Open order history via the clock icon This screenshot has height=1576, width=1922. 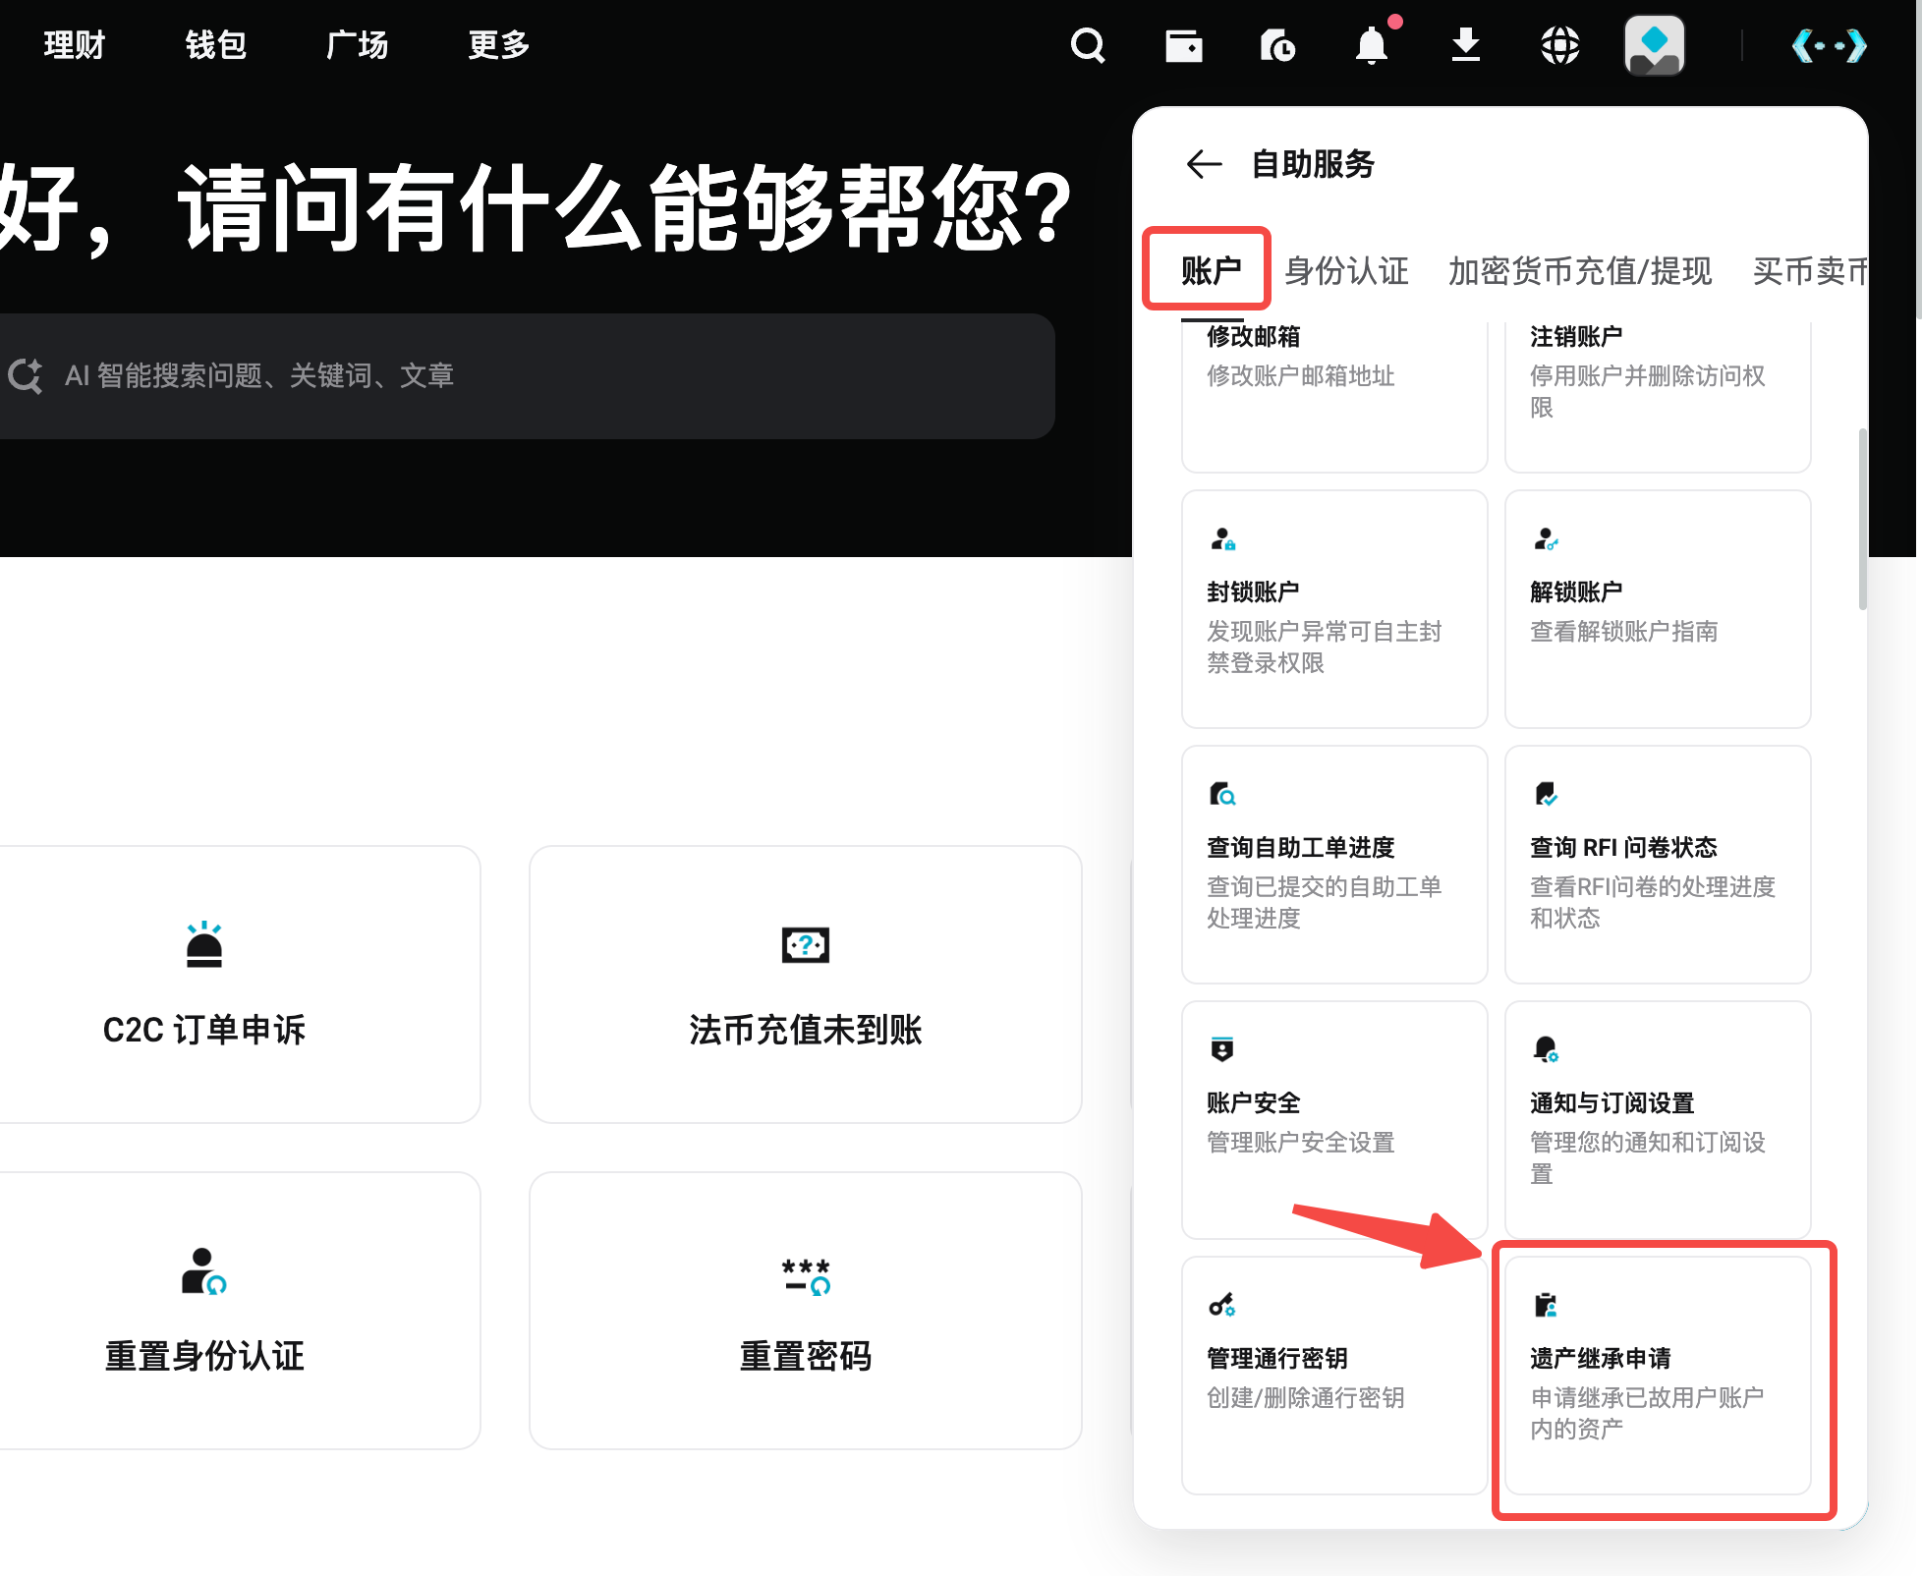coord(1276,45)
